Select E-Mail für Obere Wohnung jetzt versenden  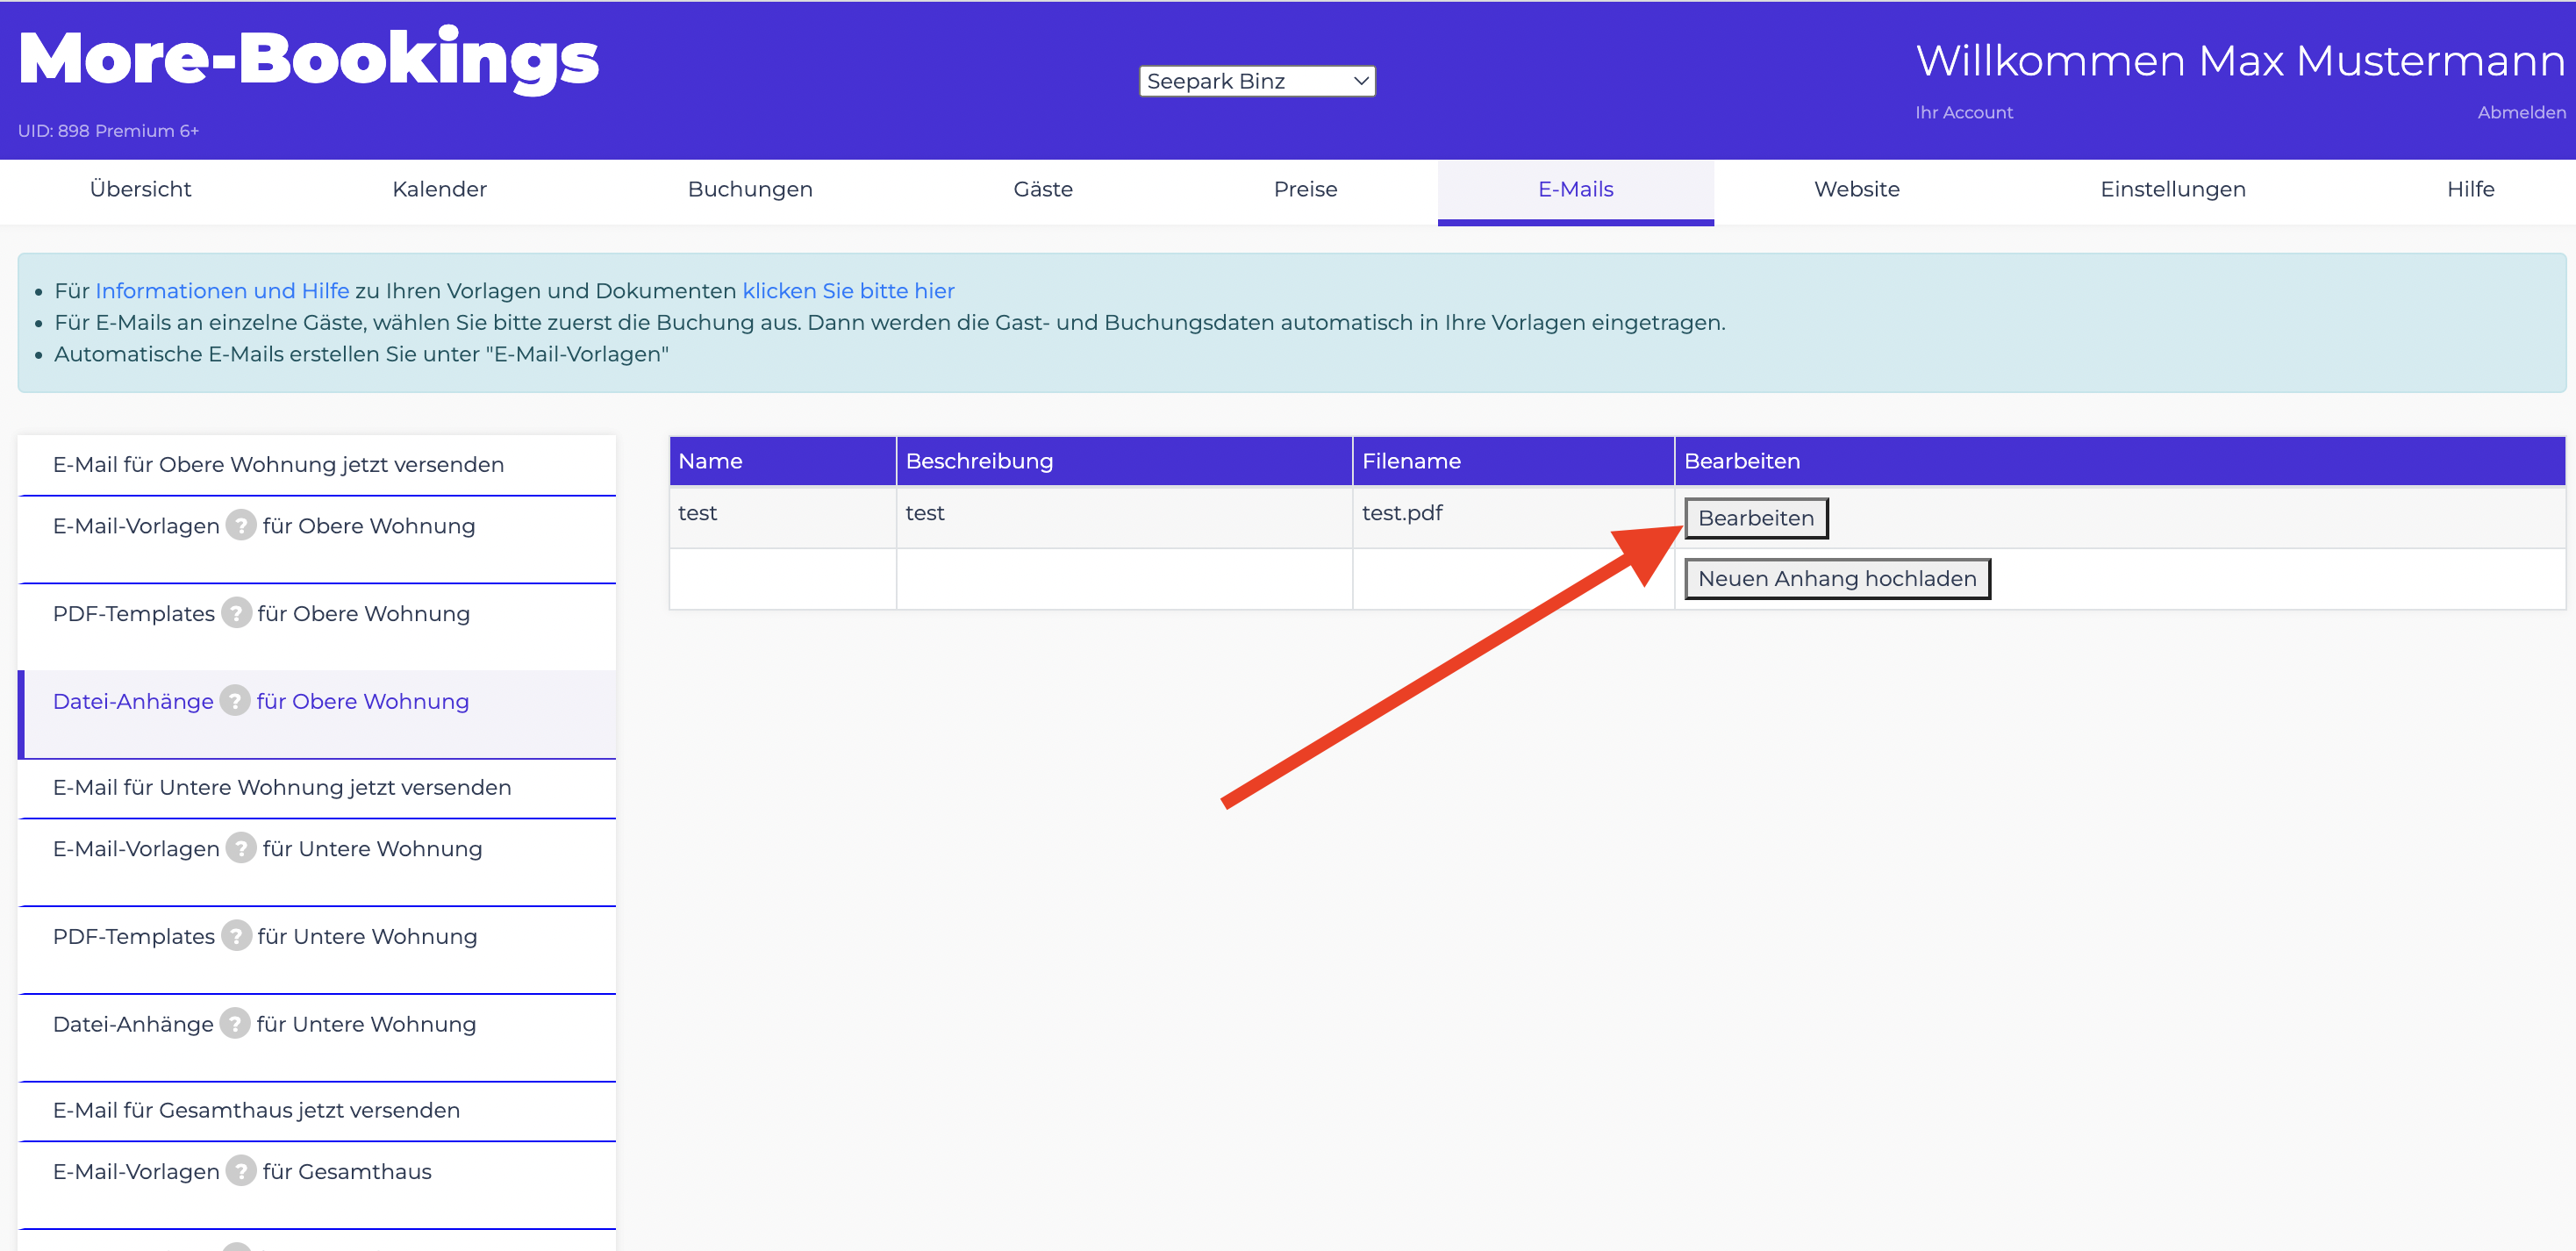click(x=317, y=465)
